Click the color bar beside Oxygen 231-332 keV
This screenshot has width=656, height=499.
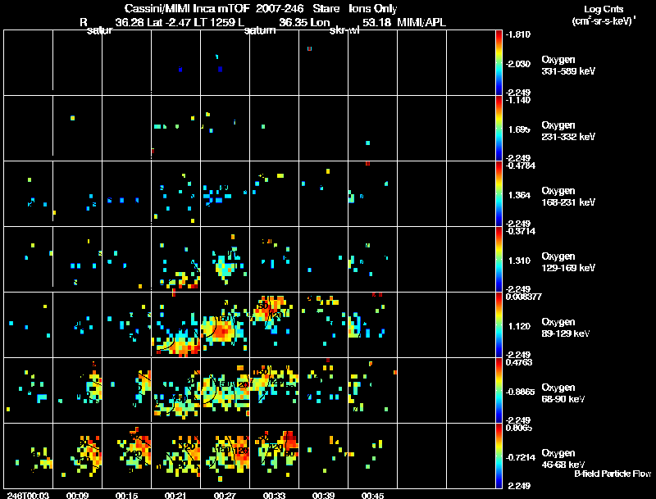pyautogui.click(x=499, y=129)
